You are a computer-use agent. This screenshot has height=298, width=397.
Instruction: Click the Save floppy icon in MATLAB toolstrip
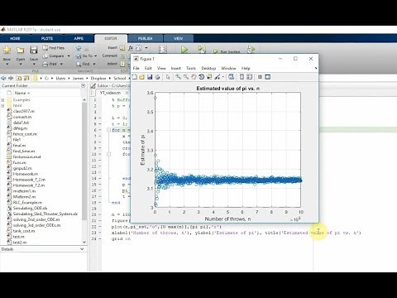tap(34, 50)
